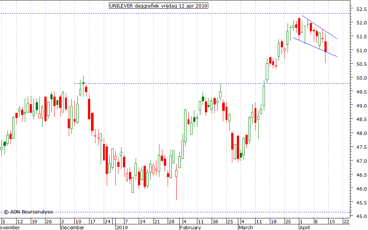Select the upper blue channel trendline
Viewport: 368px width, 230px height.
(320, 27)
